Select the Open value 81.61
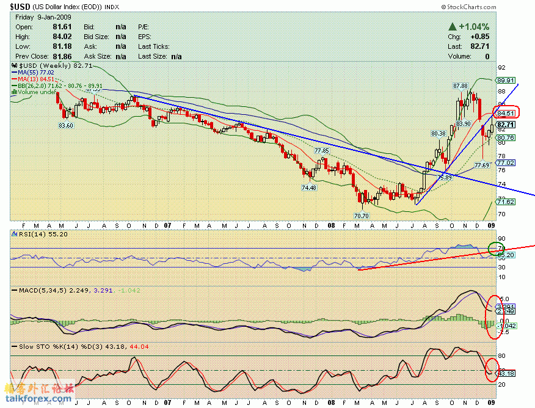Screen dimensions: 535x408 coord(62,27)
